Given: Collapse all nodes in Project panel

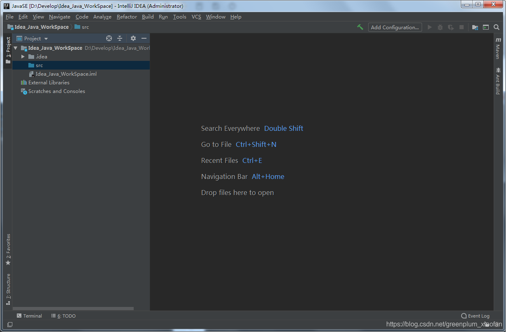Looking at the screenshot, I should coord(120,38).
